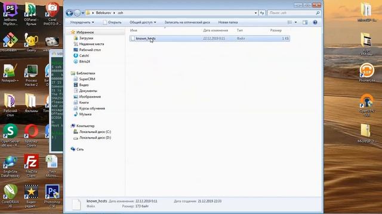Open Музыка library
The width and height of the screenshot is (382, 214).
85,114
